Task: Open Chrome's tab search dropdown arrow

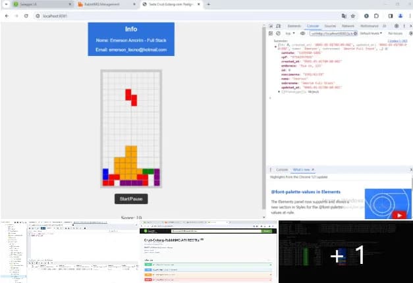Action: [x=6, y=4]
